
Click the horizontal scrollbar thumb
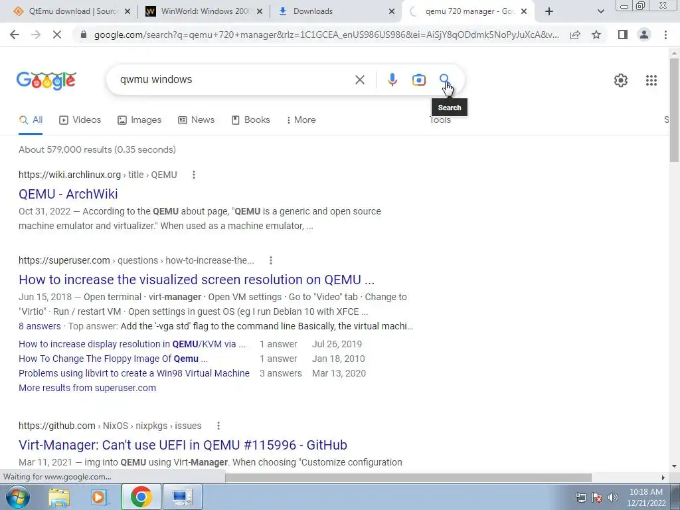[x=408, y=477]
